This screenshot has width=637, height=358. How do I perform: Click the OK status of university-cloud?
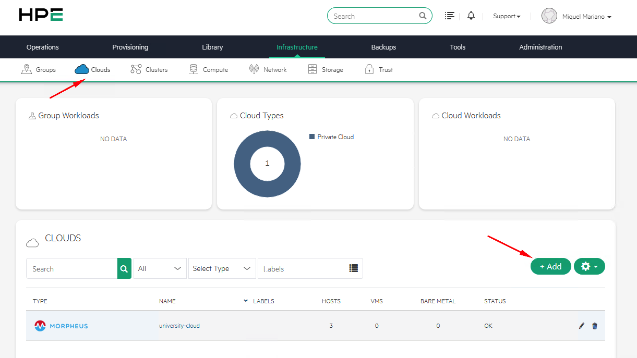click(x=488, y=326)
